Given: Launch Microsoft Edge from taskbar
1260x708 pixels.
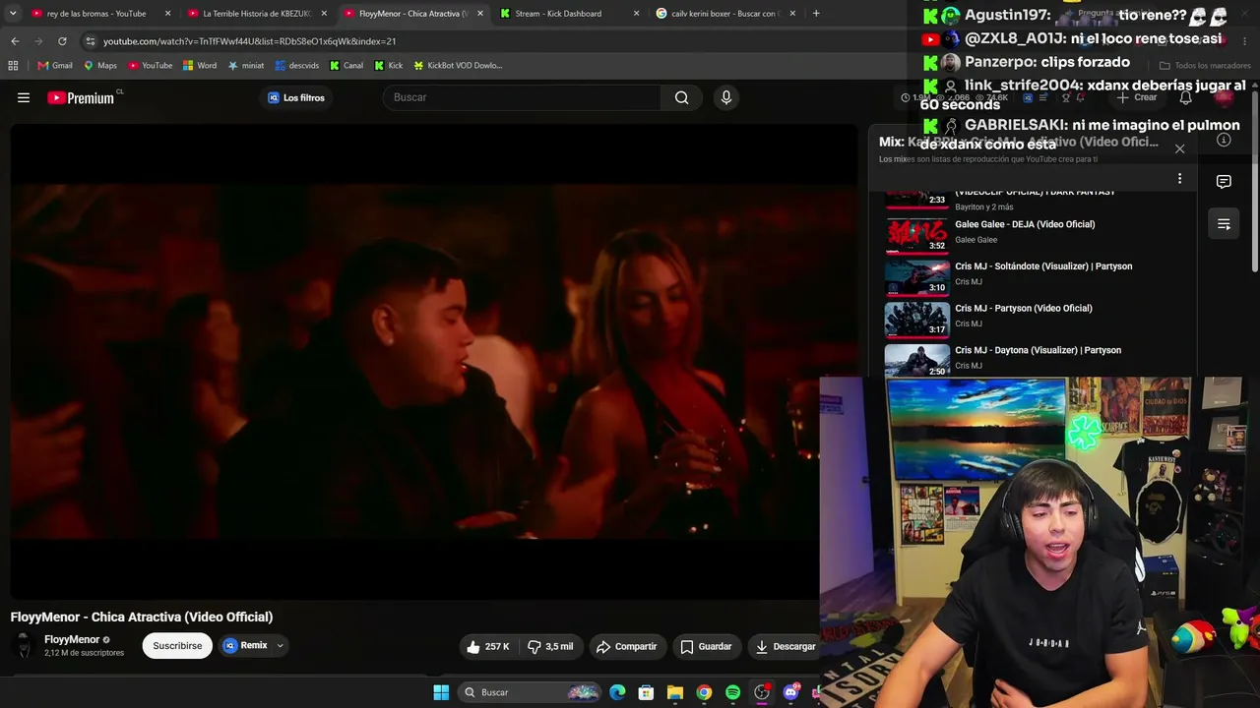Looking at the screenshot, I should click(617, 692).
